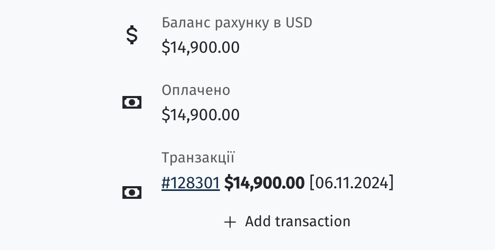This screenshot has height=250, width=495.
Task: Click the $14,900.00 value under Баланс рахунку
Action: pyautogui.click(x=201, y=47)
